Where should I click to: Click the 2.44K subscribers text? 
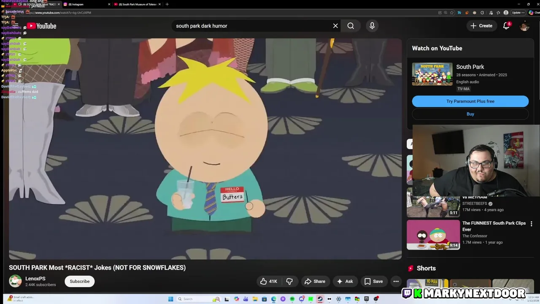[x=40, y=285]
